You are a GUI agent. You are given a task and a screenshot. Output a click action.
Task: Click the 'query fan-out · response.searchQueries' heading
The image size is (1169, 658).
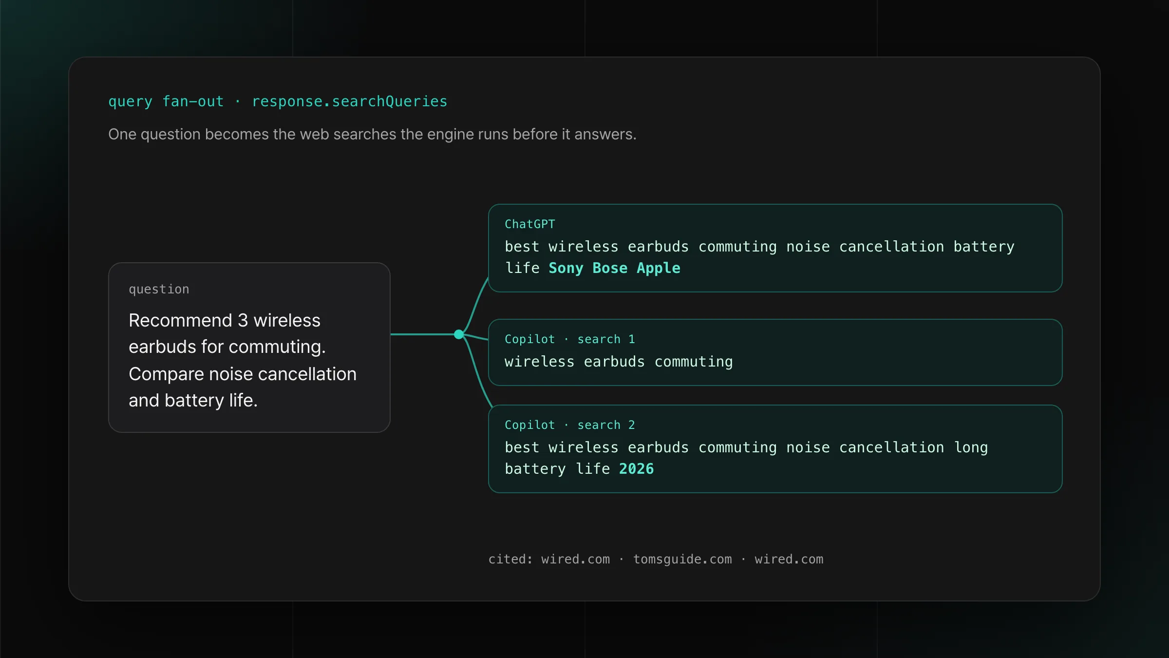[x=278, y=101]
